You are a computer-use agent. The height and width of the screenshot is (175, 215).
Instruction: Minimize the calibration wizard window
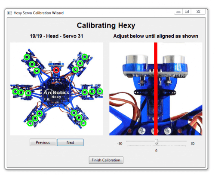coord(178,12)
